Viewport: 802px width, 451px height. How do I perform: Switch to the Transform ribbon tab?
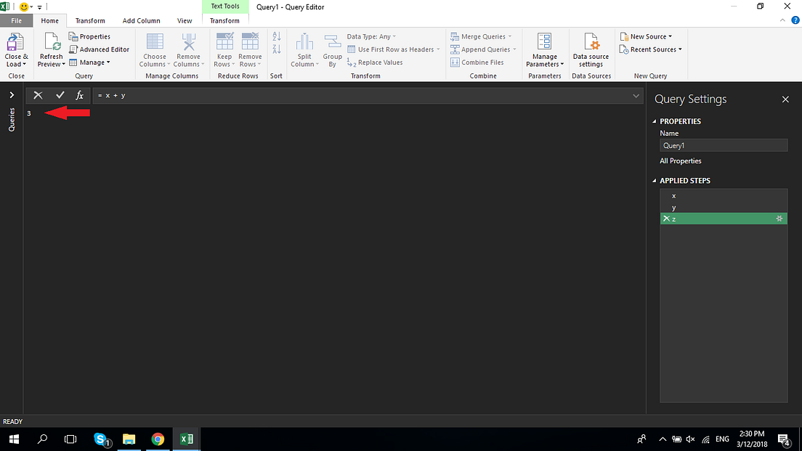tap(90, 20)
